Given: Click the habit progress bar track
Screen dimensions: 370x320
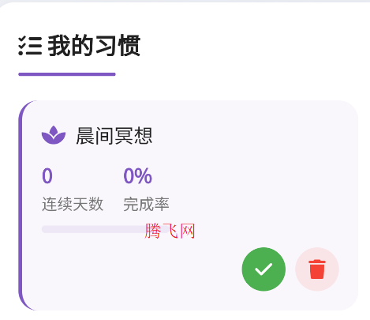Looking at the screenshot, I should tap(105, 229).
